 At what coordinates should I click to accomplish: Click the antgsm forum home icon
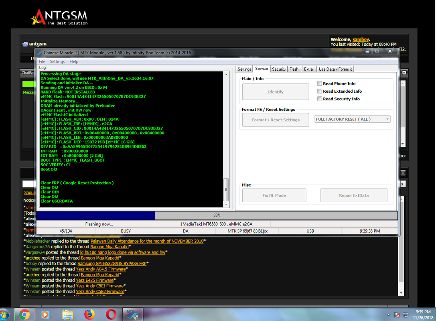[25, 44]
